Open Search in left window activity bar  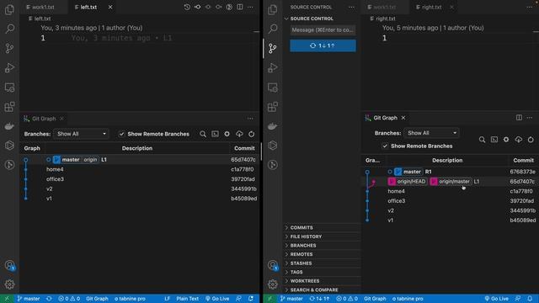click(9, 29)
